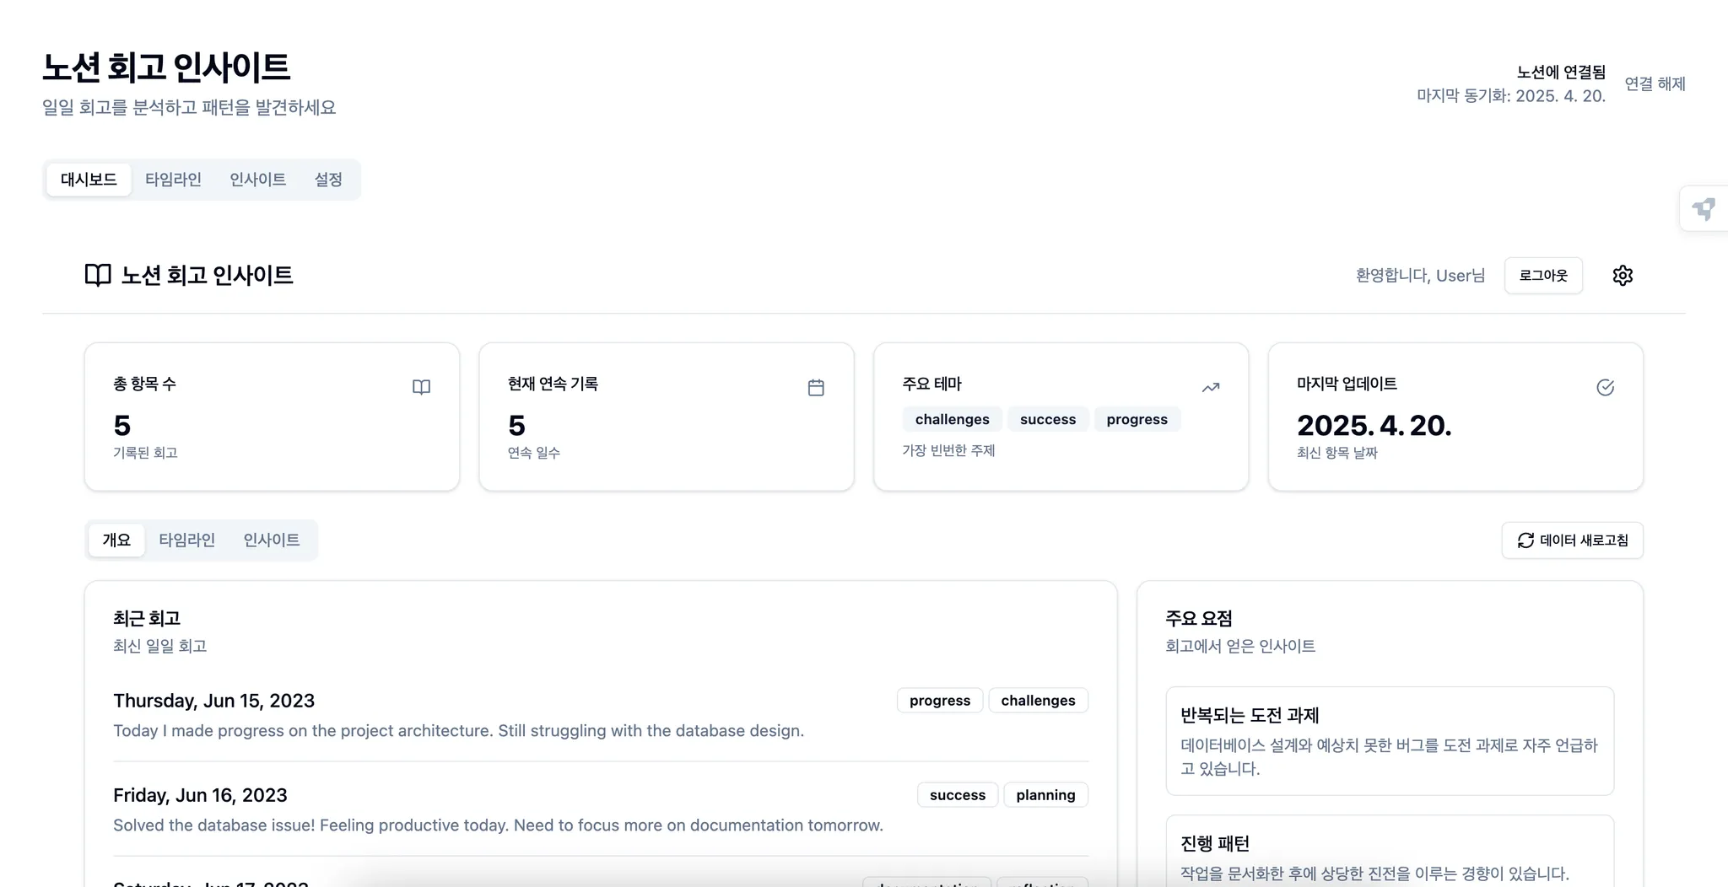Open the settings gear icon
The image size is (1728, 887).
tap(1623, 276)
